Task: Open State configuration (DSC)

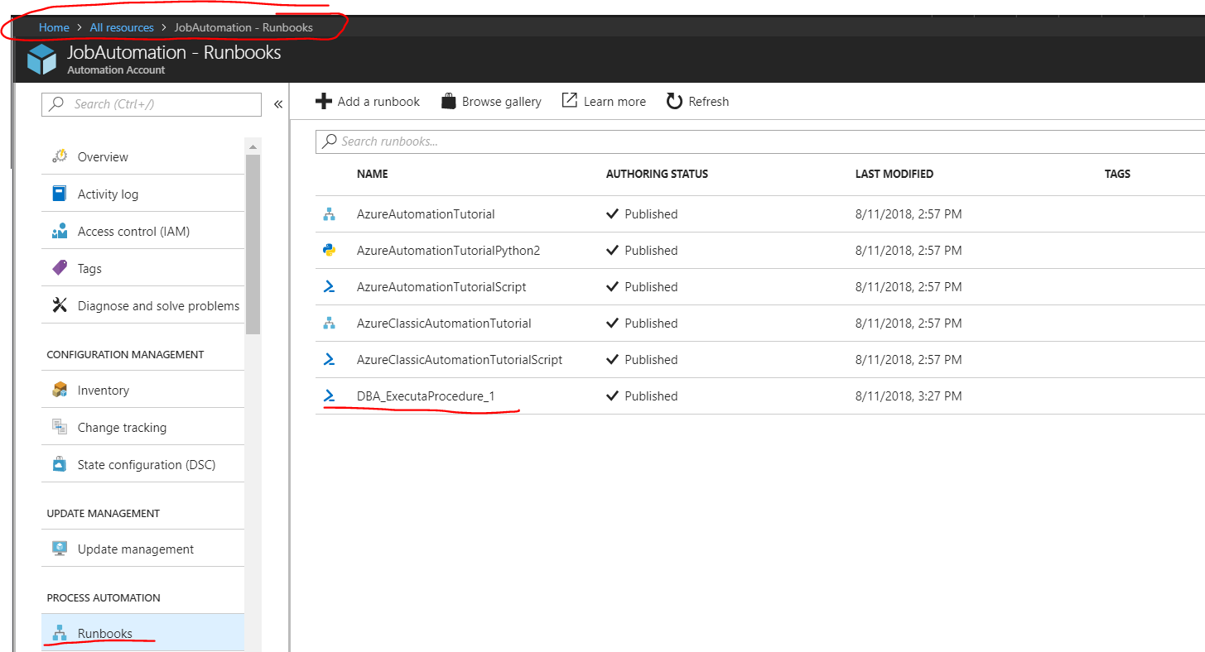Action: [146, 465]
